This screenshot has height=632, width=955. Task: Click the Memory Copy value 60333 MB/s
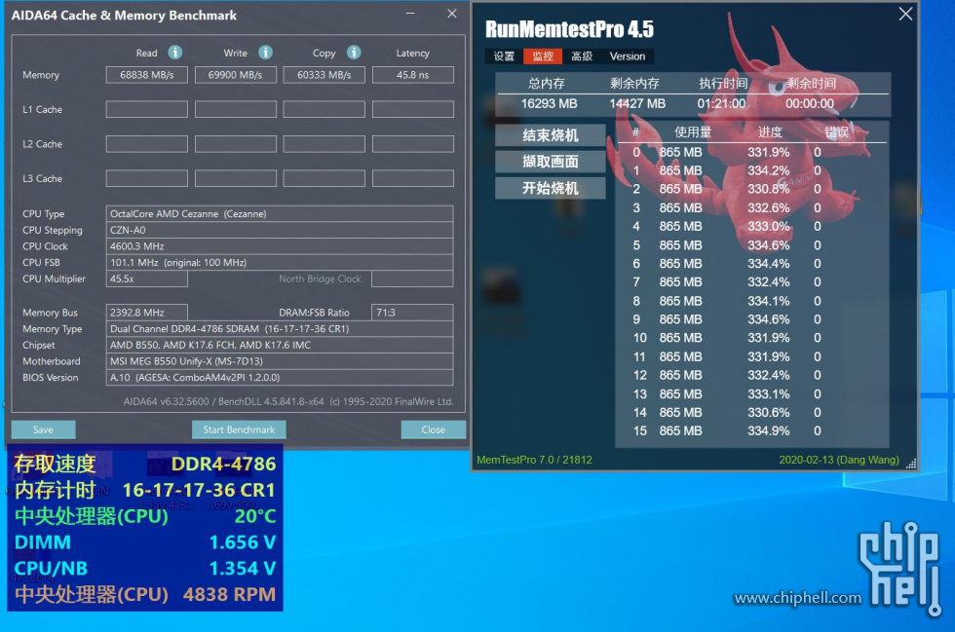324,75
